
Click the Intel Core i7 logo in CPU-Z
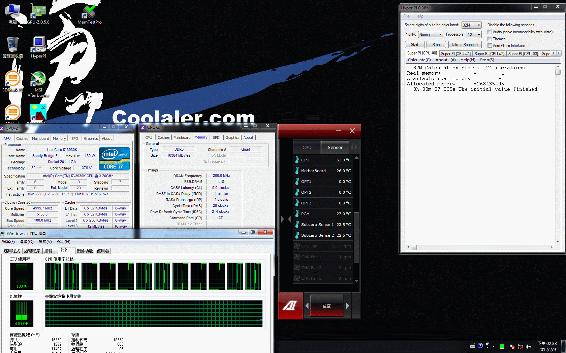pos(115,159)
